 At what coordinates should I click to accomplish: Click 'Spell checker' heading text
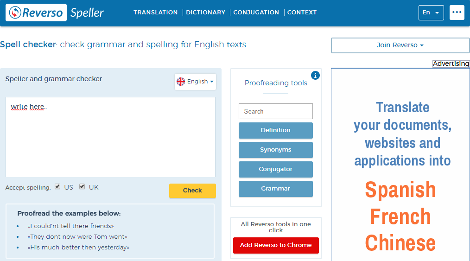pos(28,45)
